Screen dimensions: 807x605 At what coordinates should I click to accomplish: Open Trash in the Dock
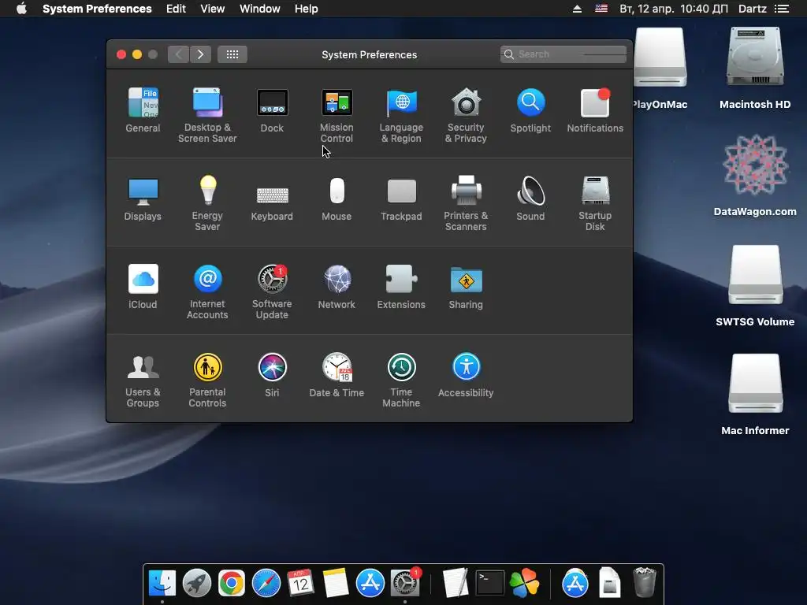coord(644,582)
